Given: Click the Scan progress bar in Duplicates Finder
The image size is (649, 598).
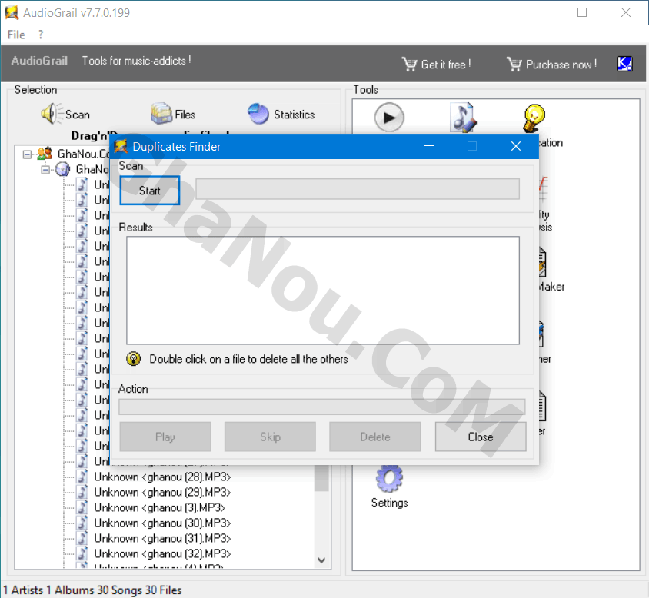Looking at the screenshot, I should click(358, 189).
